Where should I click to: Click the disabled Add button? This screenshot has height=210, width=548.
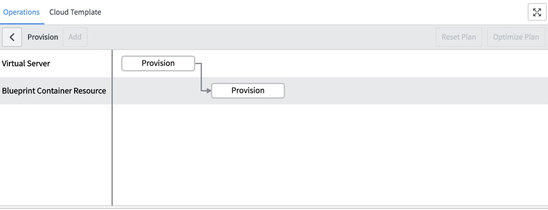coord(75,37)
